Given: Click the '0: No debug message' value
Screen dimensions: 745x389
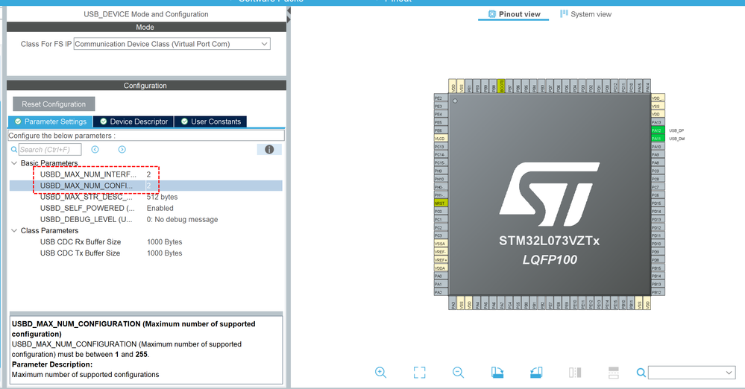Looking at the screenshot, I should (183, 219).
